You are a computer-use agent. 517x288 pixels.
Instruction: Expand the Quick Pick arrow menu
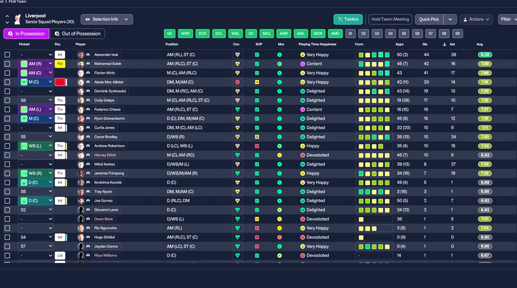tap(450, 19)
